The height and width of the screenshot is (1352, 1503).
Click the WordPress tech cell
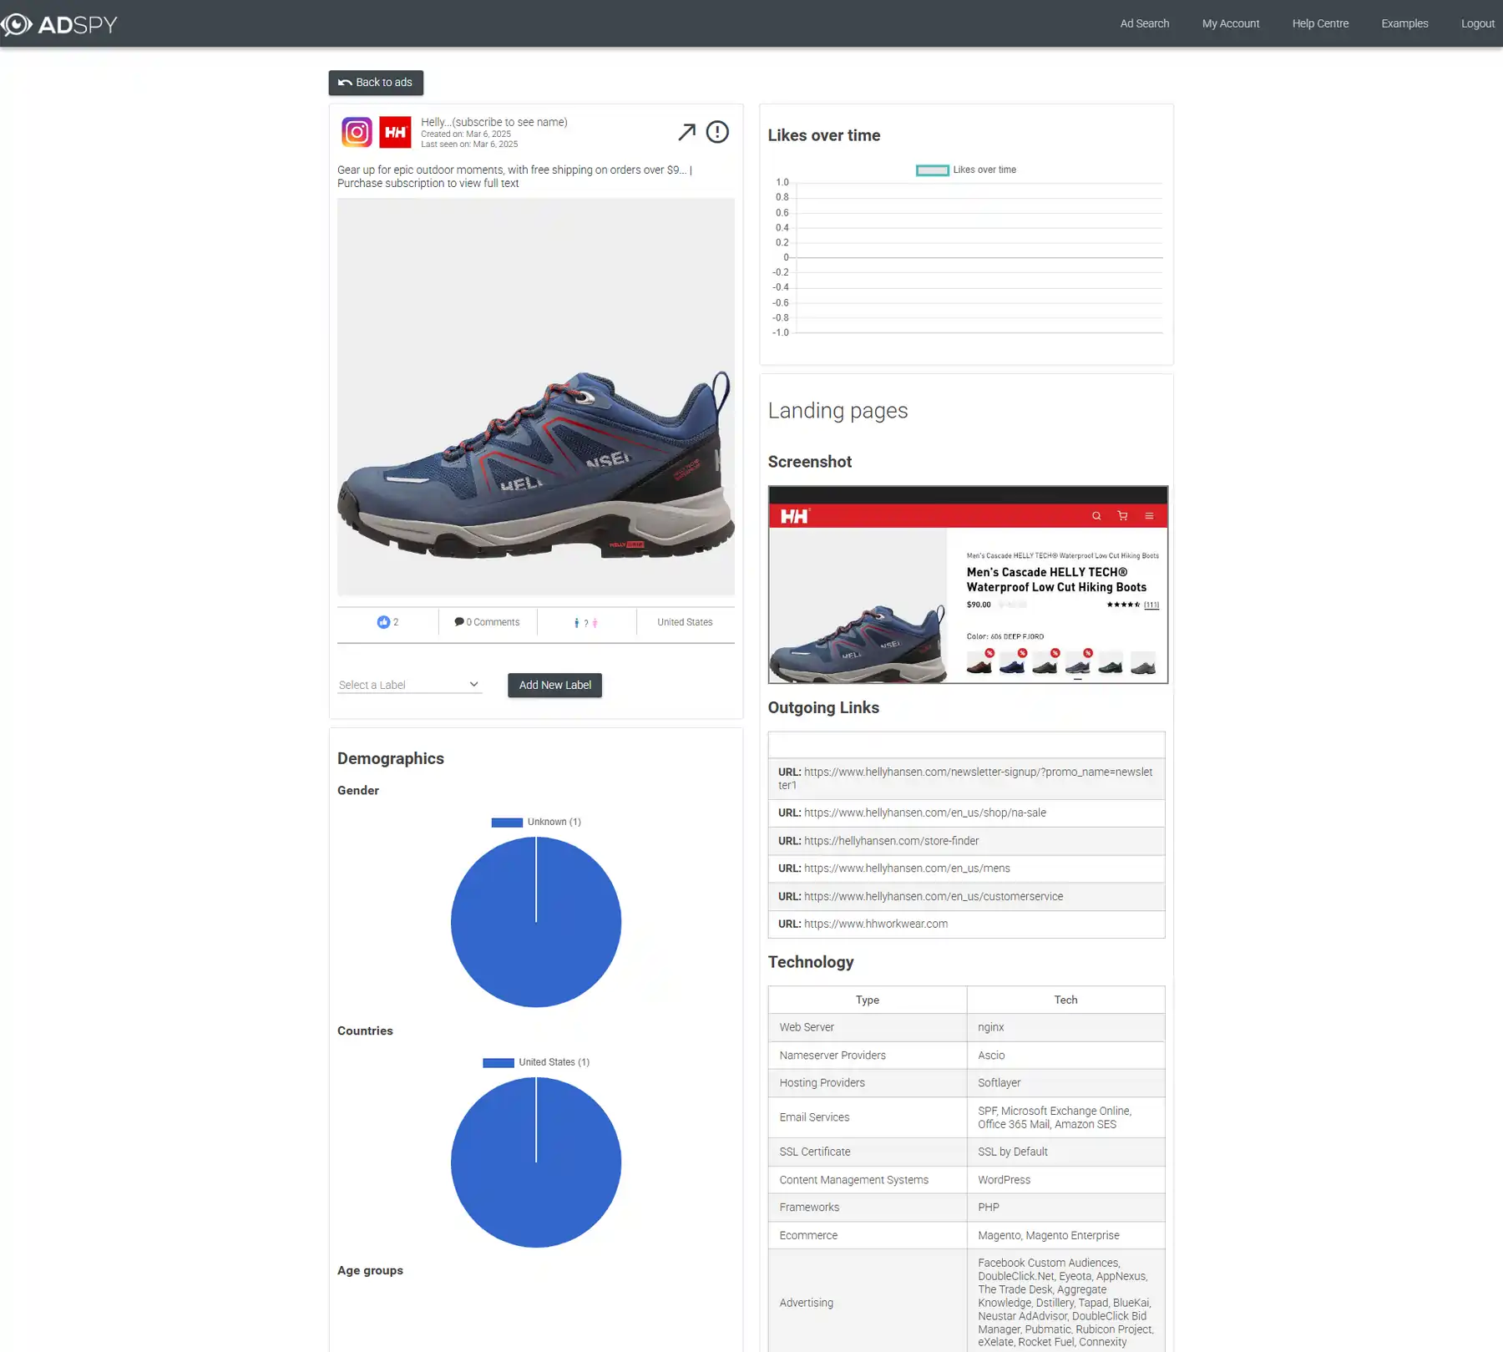tap(1065, 1181)
